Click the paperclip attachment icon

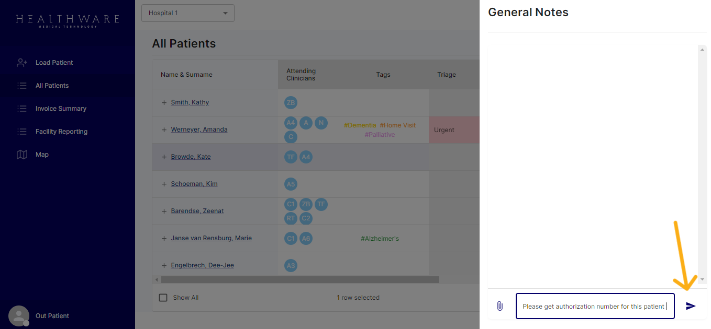click(499, 306)
